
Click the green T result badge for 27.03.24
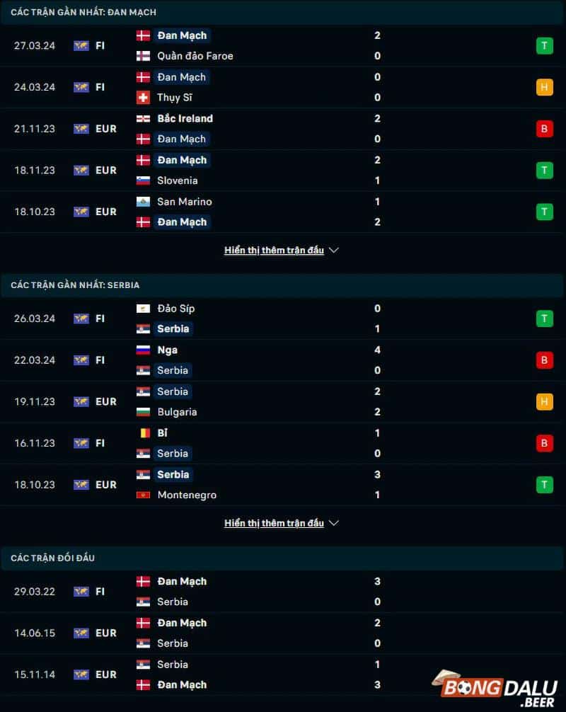[x=544, y=46]
